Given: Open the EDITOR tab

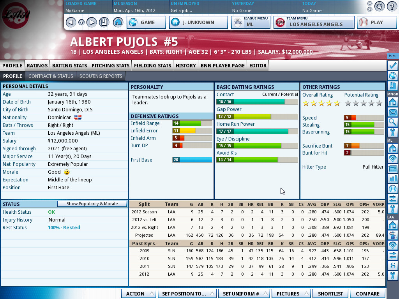Looking at the screenshot, I should [258, 65].
